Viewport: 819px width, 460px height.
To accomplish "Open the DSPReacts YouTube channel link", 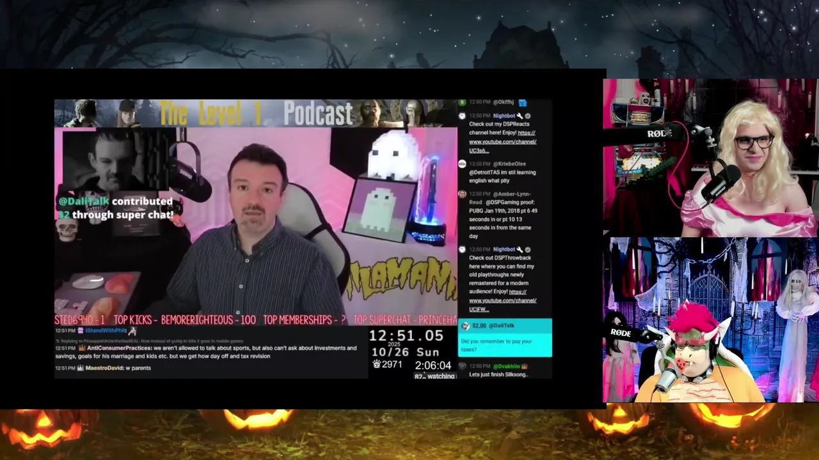I will (x=503, y=142).
